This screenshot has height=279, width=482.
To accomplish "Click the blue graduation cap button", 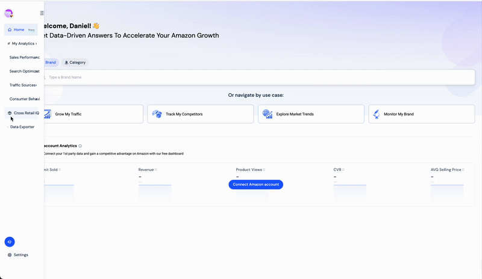I will pyautogui.click(x=10, y=242).
